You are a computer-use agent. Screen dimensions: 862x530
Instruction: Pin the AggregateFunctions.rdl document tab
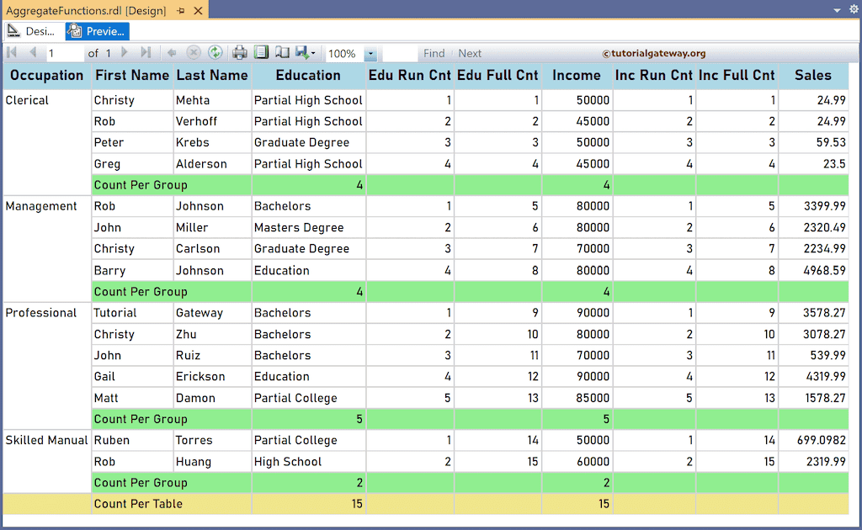[x=179, y=11]
